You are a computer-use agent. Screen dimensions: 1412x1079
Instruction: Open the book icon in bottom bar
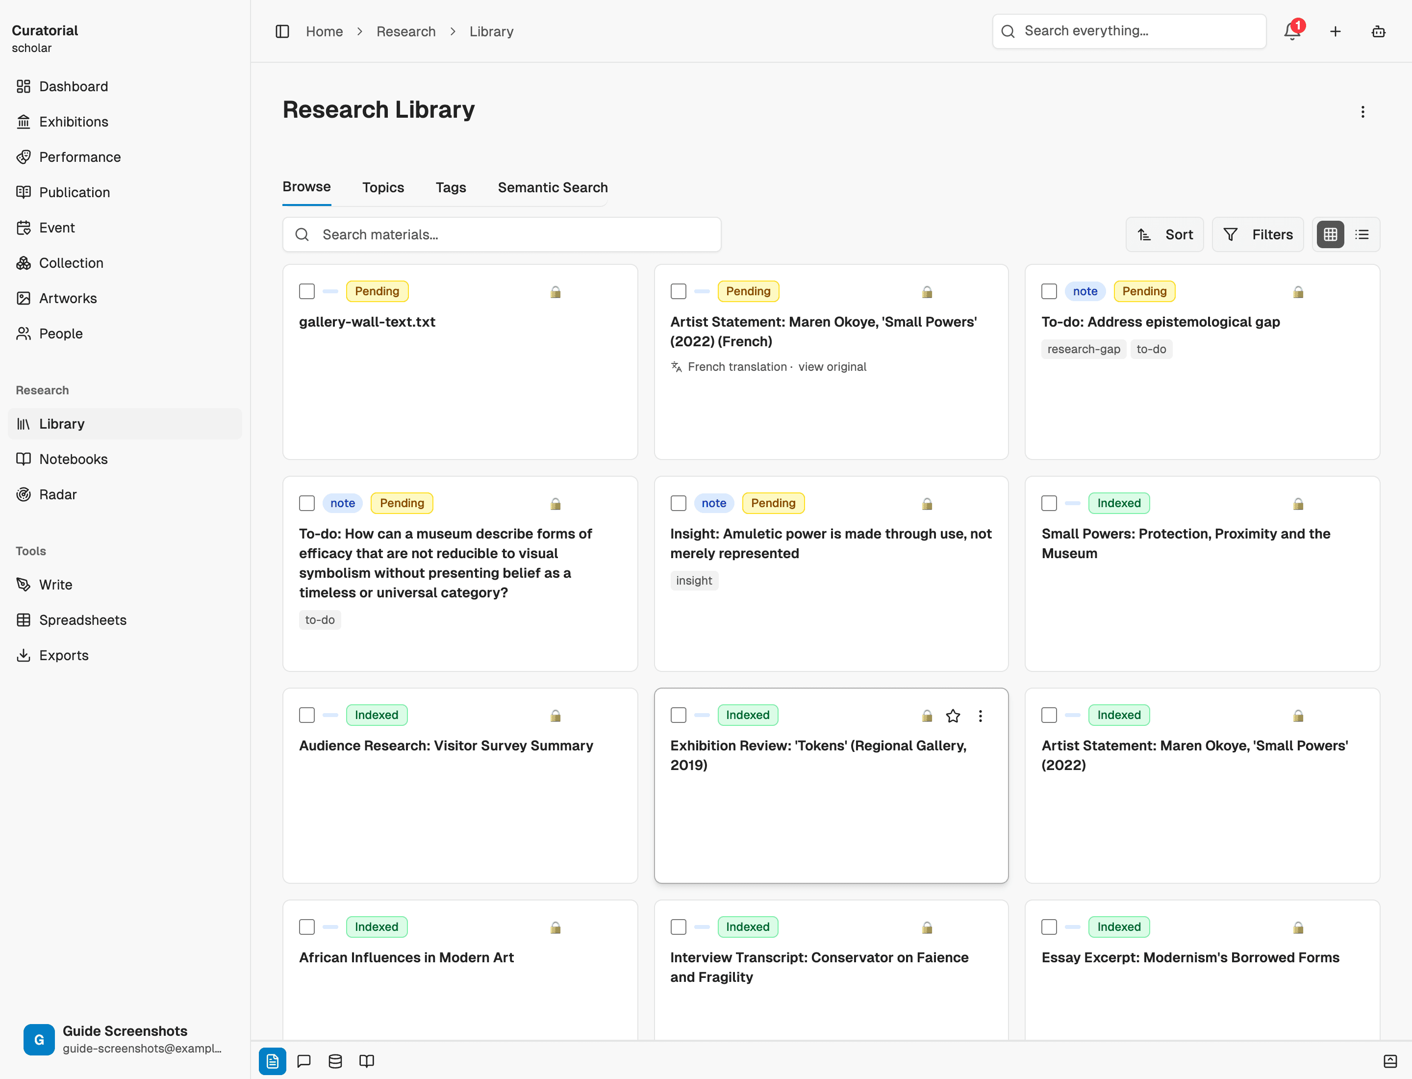click(367, 1061)
